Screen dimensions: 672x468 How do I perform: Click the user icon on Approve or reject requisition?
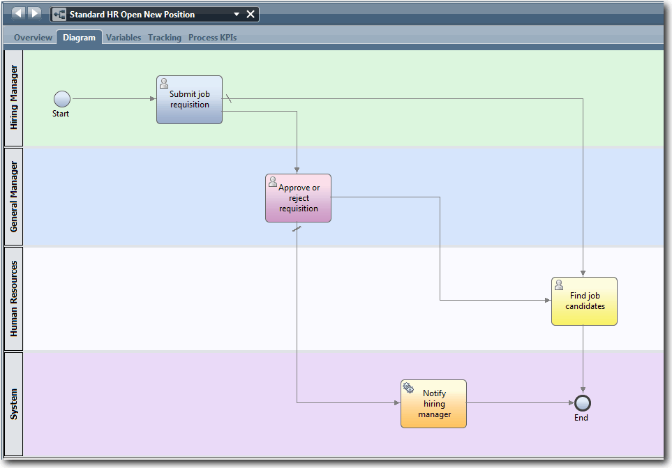[x=272, y=181]
